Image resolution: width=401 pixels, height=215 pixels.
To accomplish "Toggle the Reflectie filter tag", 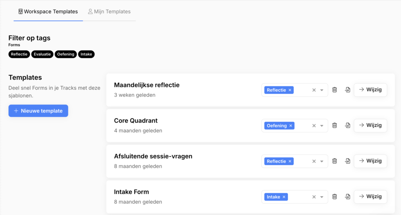I will click(19, 54).
